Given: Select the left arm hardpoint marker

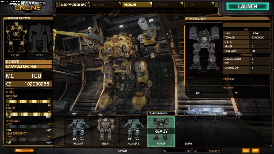Looking at the screenshot, I should coord(7,32).
